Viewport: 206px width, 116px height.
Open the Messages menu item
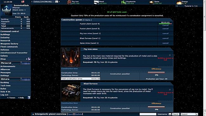pyautogui.click(x=5, y=73)
